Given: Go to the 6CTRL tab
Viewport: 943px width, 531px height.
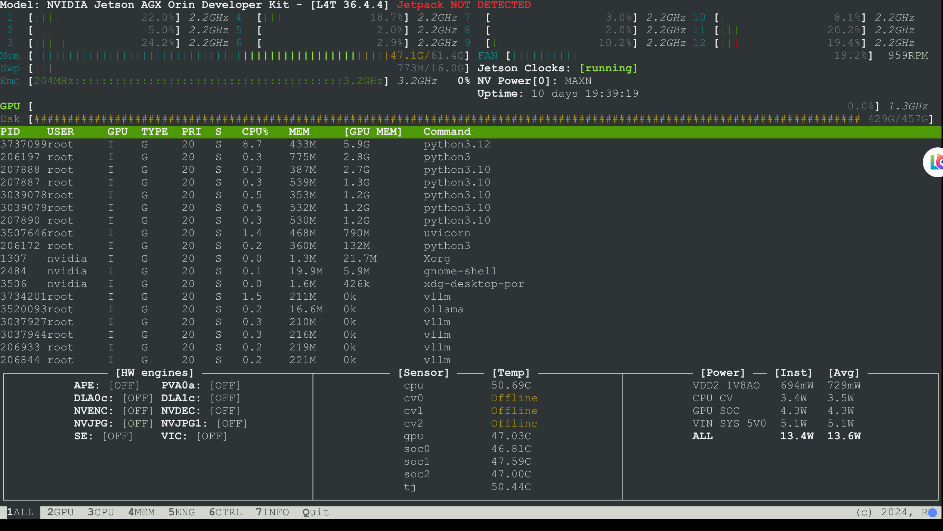Looking at the screenshot, I should point(225,512).
